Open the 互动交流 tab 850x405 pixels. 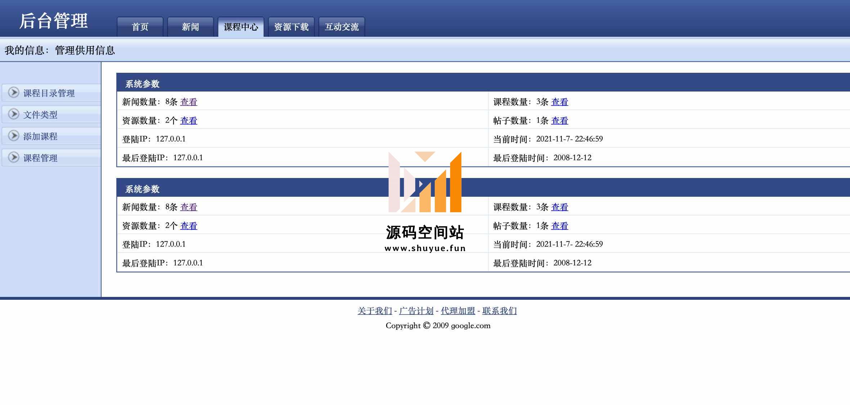point(342,27)
